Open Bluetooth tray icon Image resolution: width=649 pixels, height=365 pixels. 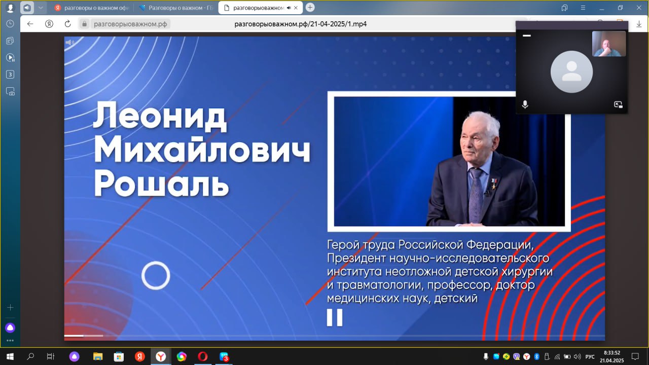click(x=536, y=356)
